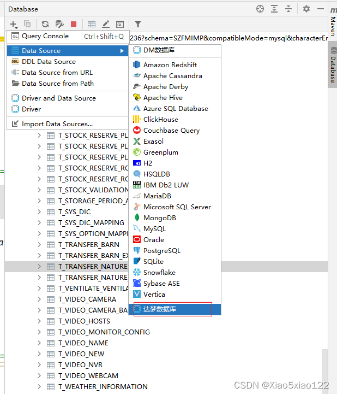This screenshot has width=337, height=394.
Task: Click the Edit source pencil icon
Action: pos(106,24)
